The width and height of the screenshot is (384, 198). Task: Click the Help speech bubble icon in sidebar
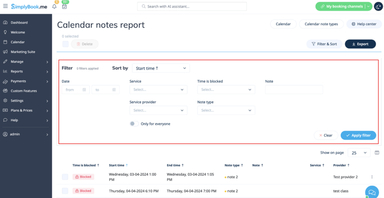tap(5, 120)
